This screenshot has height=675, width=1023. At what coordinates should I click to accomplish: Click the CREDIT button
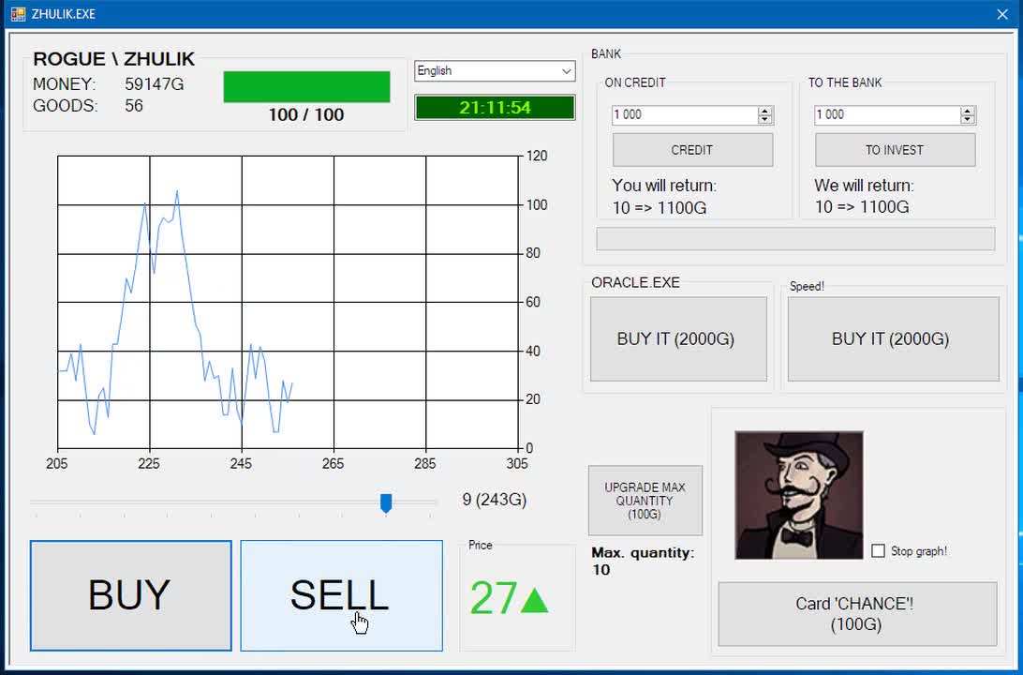point(692,150)
